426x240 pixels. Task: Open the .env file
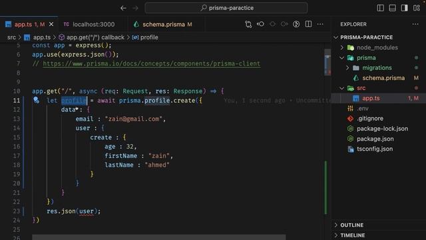pyautogui.click(x=363, y=109)
